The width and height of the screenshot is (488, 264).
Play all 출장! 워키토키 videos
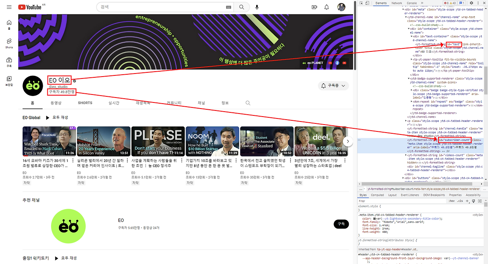[x=66, y=258]
